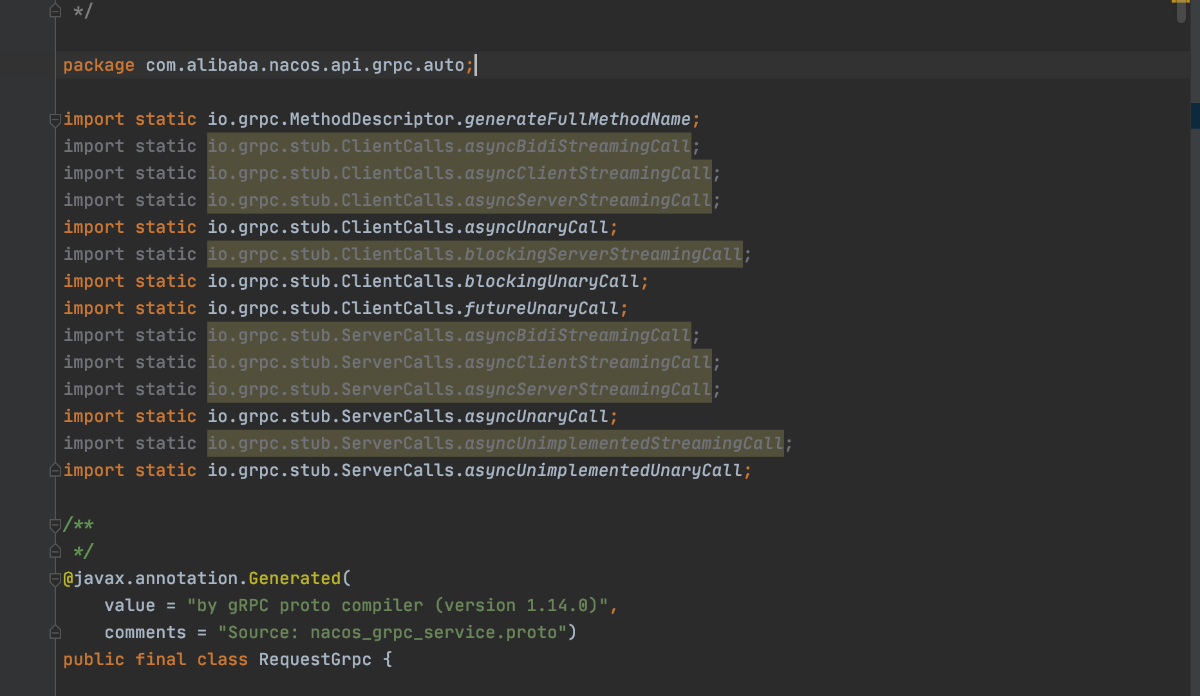The height and width of the screenshot is (696, 1200).
Task: Collapse the @javax.annotation.Generated annotation region
Action: pos(55,578)
